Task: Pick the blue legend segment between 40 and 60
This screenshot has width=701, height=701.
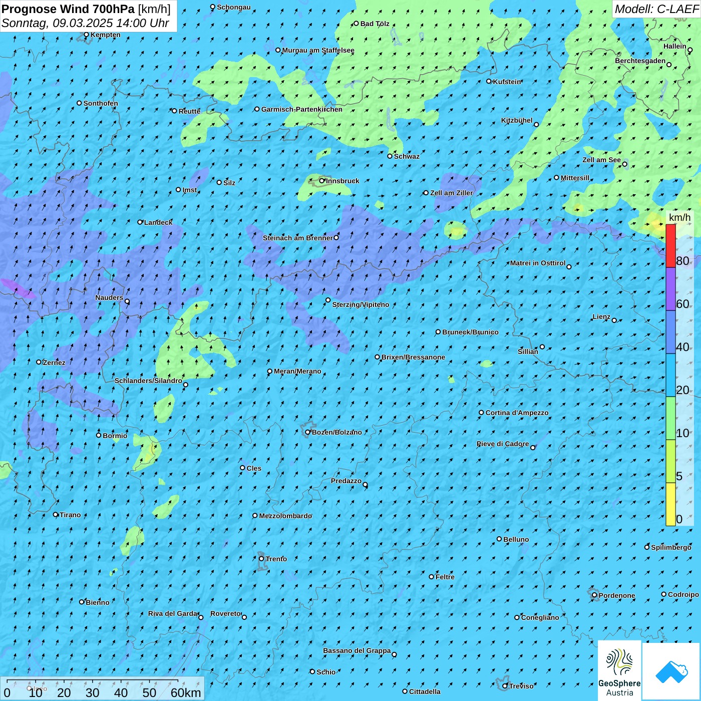Action: pos(670,332)
